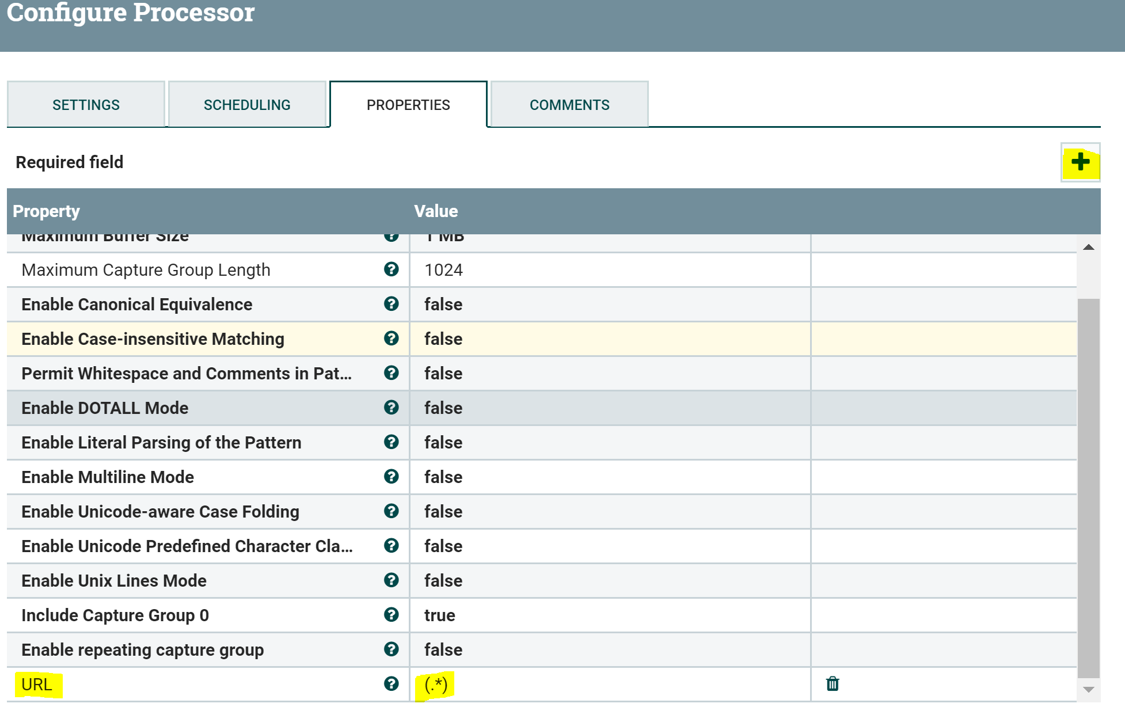
Task: Click the Required field label
Action: [x=69, y=162]
